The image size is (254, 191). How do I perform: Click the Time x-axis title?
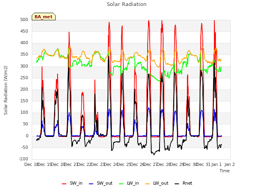coord(225,171)
